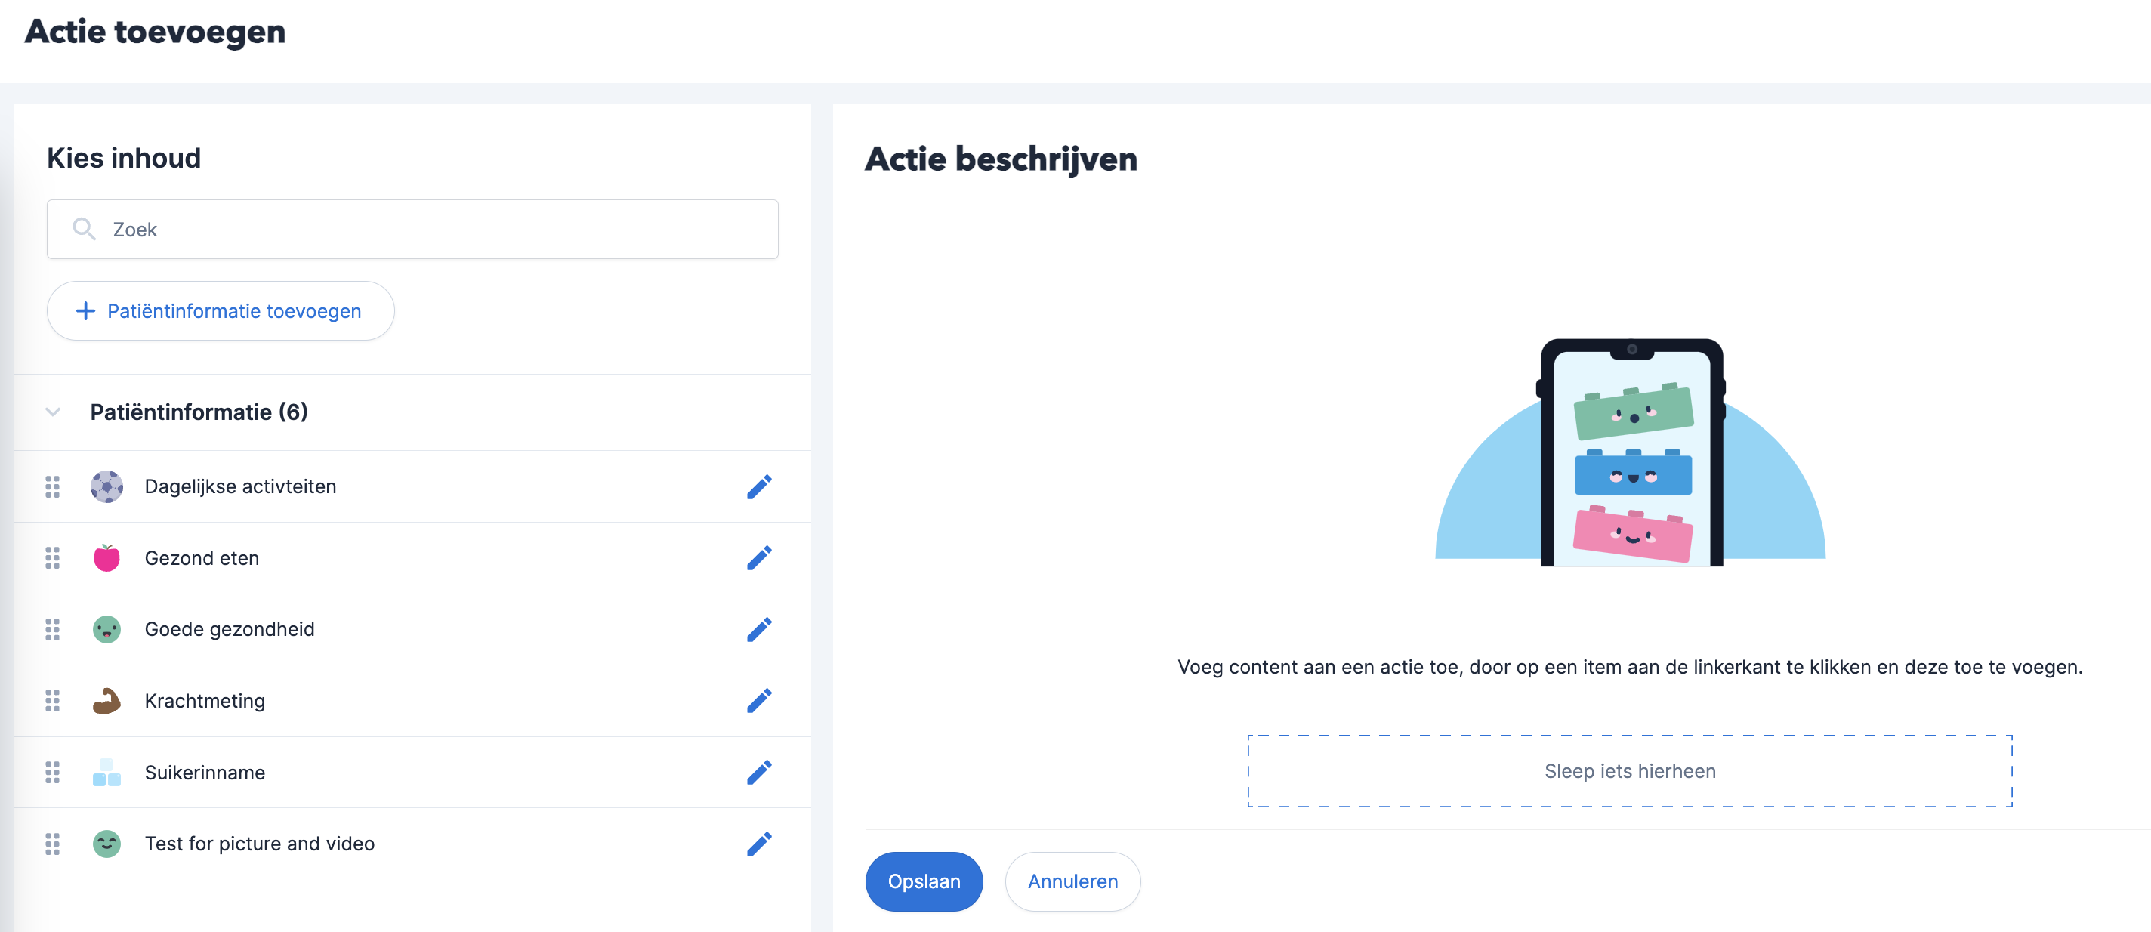Focus the Zoek search input field

412,229
